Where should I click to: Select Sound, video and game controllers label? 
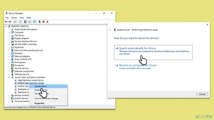click(x=30, y=78)
